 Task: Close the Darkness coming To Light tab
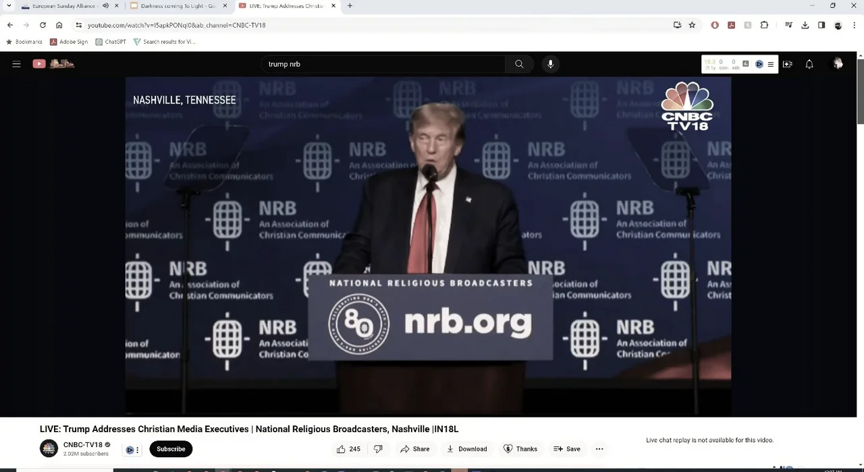click(225, 6)
